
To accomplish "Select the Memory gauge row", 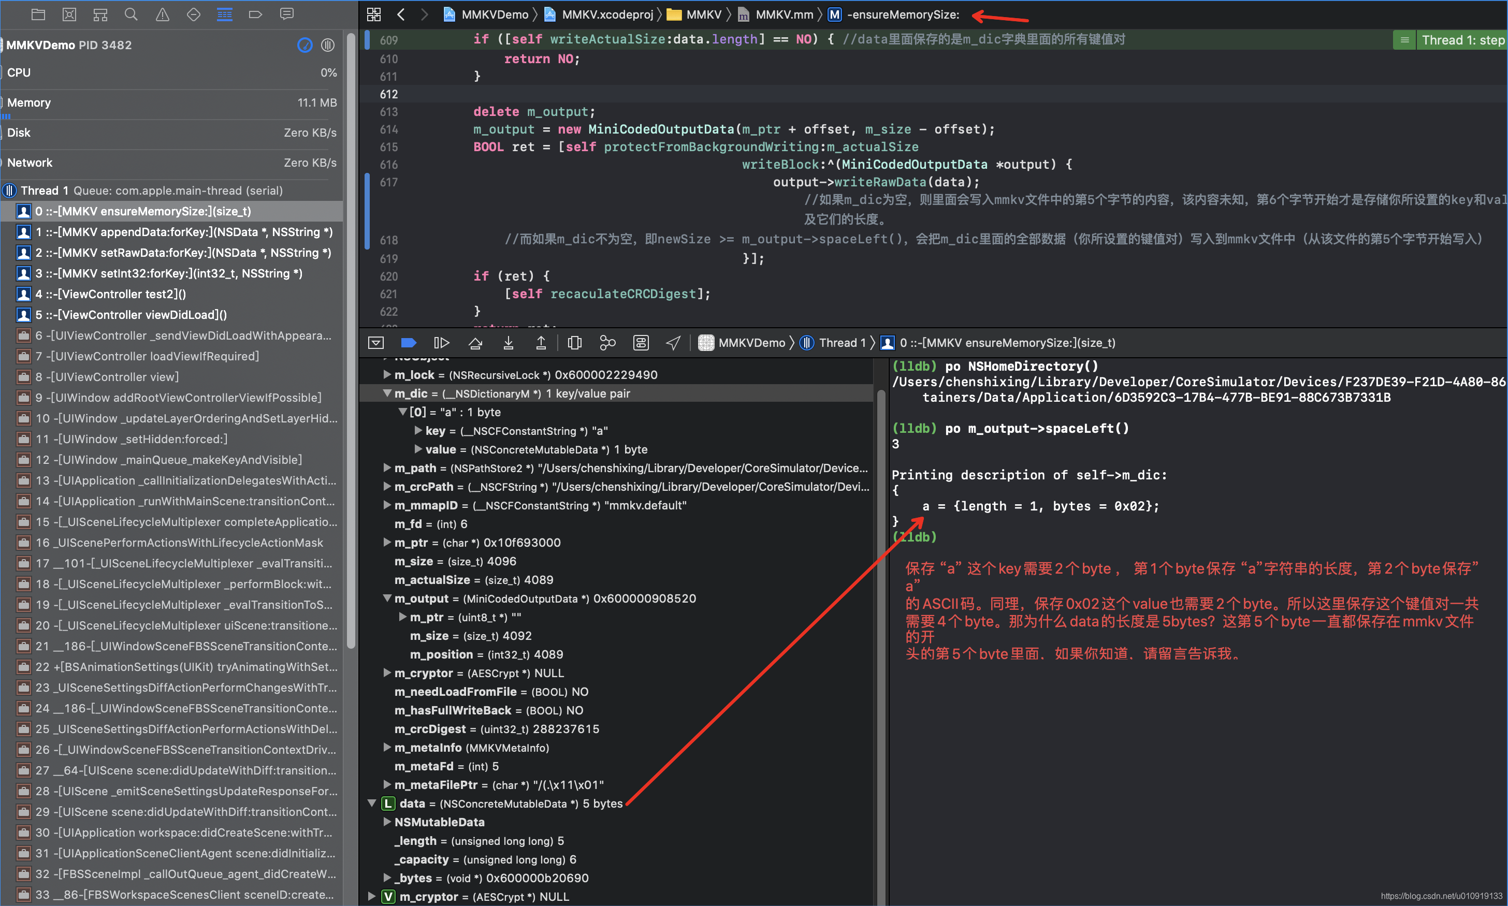I will pos(171,104).
